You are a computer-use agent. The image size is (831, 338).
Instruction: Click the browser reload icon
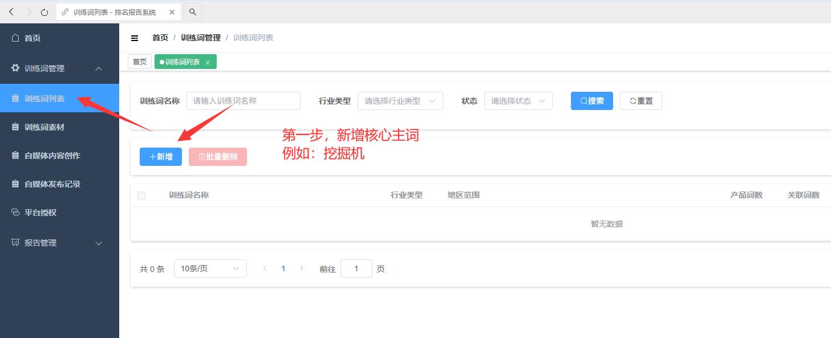tap(44, 12)
